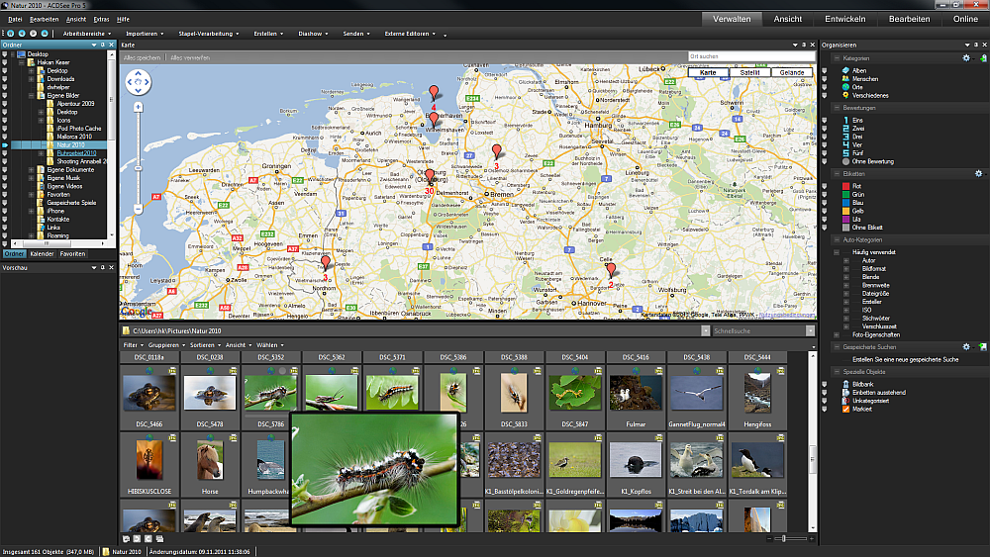Screen dimensions: 990x557
Task: Select the Gelb color label swatch
Action: pos(845,211)
